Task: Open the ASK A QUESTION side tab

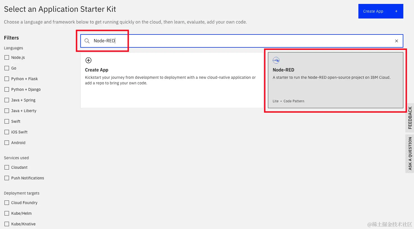Action: tap(410, 154)
